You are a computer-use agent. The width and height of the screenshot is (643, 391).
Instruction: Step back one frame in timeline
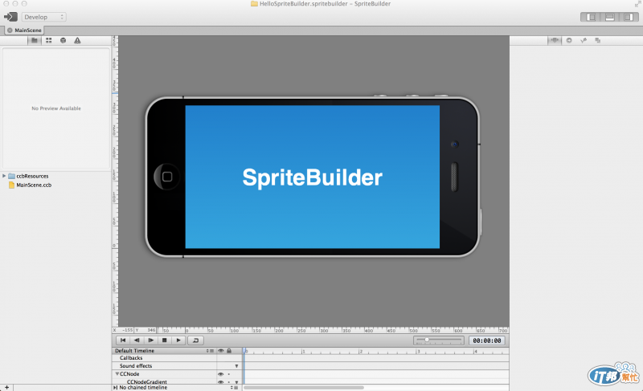pos(137,340)
